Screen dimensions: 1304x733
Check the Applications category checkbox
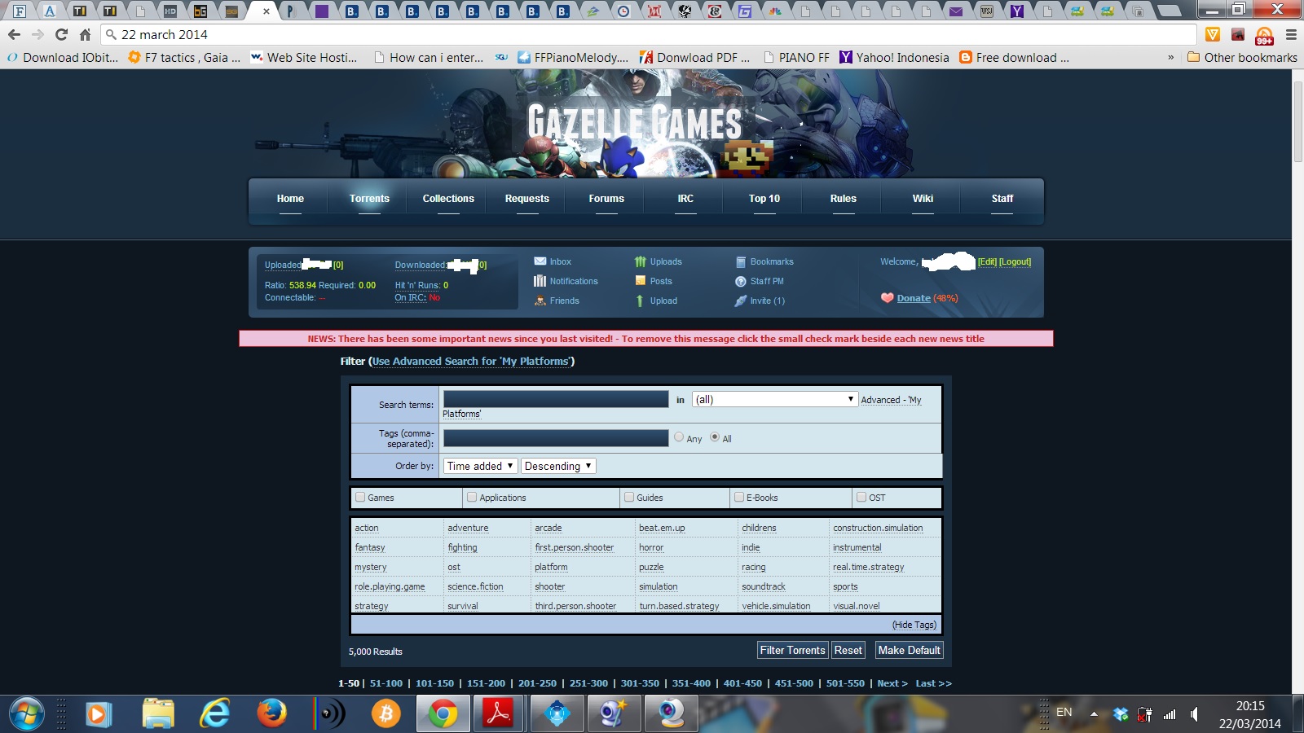[472, 497]
